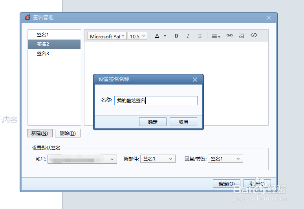Click the 新建(N) button
Viewport: 304px width, 209px height.
(40, 133)
